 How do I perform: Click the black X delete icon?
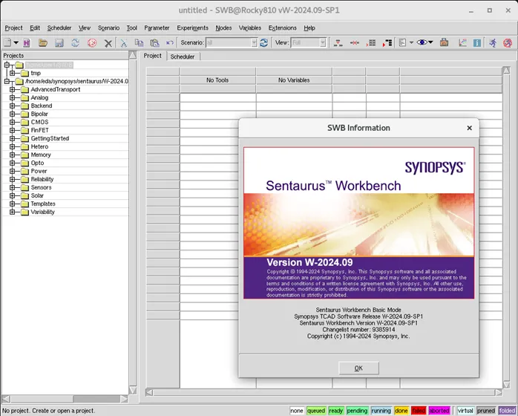(108, 43)
